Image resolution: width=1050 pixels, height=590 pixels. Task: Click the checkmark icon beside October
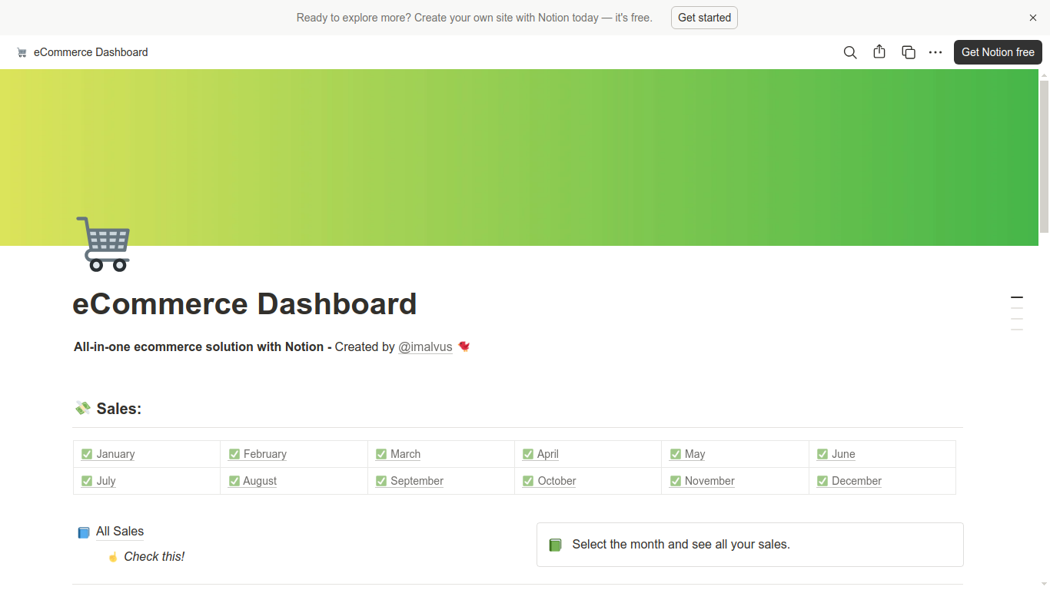(528, 481)
